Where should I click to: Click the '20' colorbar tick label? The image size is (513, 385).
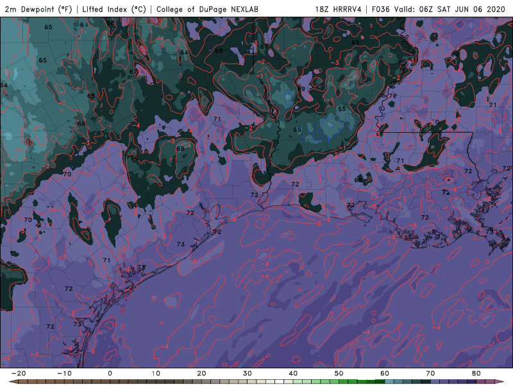tap(201, 373)
